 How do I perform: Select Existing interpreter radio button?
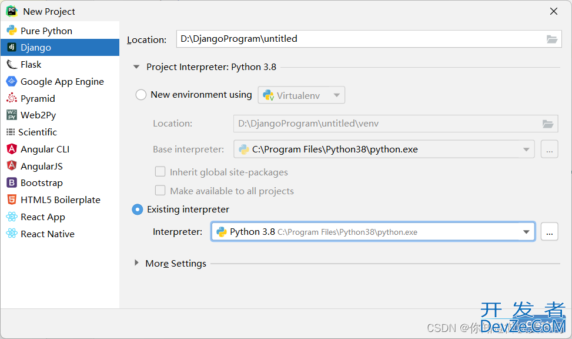point(137,210)
